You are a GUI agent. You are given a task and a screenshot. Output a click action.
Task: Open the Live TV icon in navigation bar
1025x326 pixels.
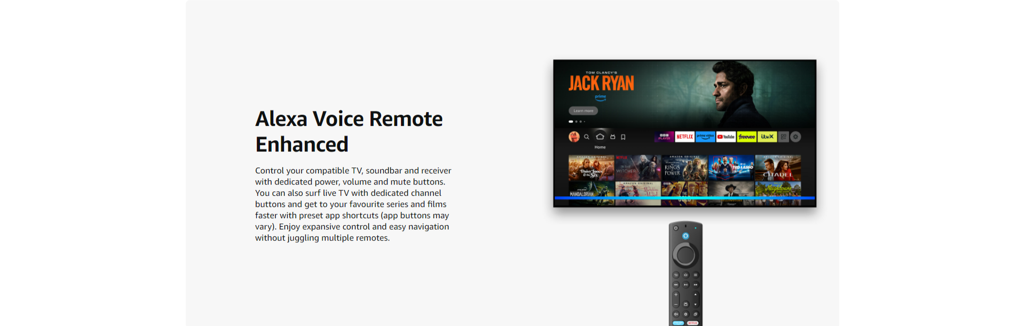[613, 137]
